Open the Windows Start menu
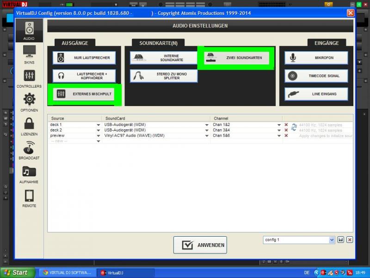This screenshot has height=278, width=370. coord(18,272)
